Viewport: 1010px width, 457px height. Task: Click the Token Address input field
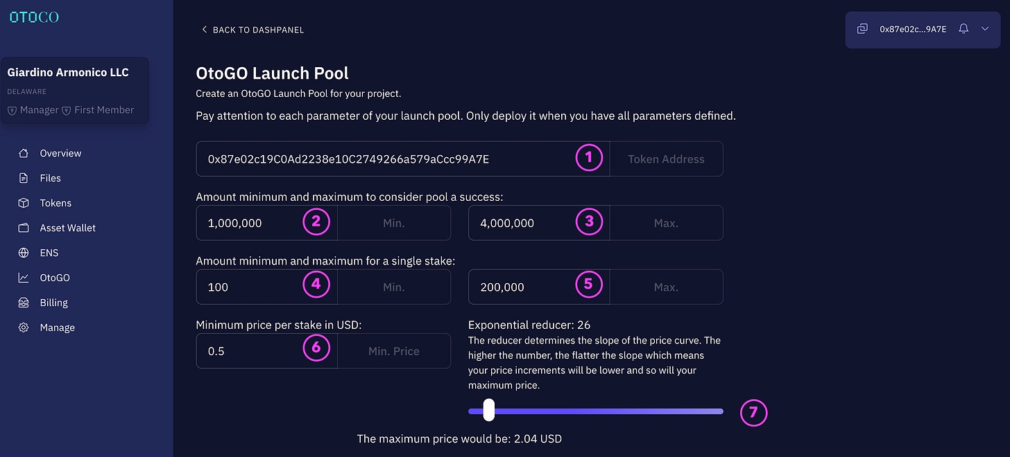(x=388, y=159)
